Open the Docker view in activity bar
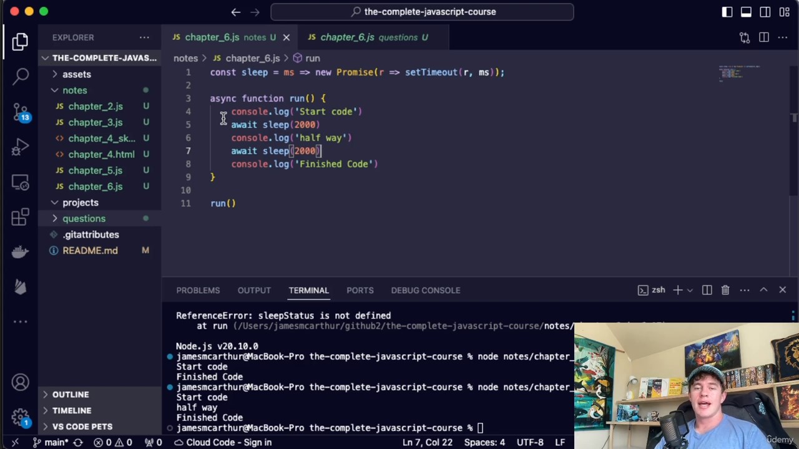This screenshot has height=449, width=799. (20, 252)
